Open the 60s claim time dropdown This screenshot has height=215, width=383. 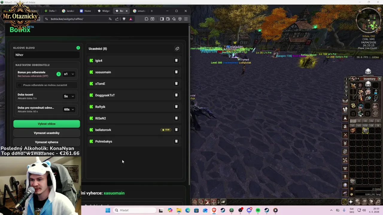click(x=69, y=109)
